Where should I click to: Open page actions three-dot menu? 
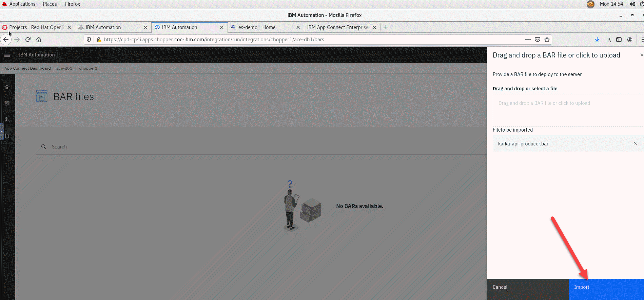tap(528, 40)
